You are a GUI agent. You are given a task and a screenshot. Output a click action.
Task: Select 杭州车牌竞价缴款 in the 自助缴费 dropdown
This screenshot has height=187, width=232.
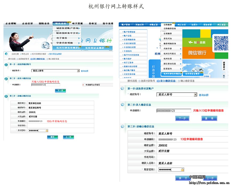click(x=172, y=74)
